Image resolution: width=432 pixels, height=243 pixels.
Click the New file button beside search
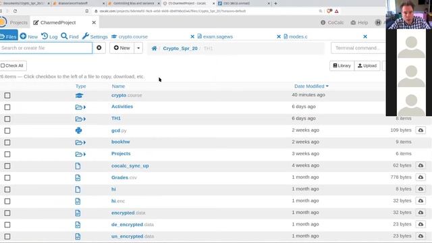122,48
